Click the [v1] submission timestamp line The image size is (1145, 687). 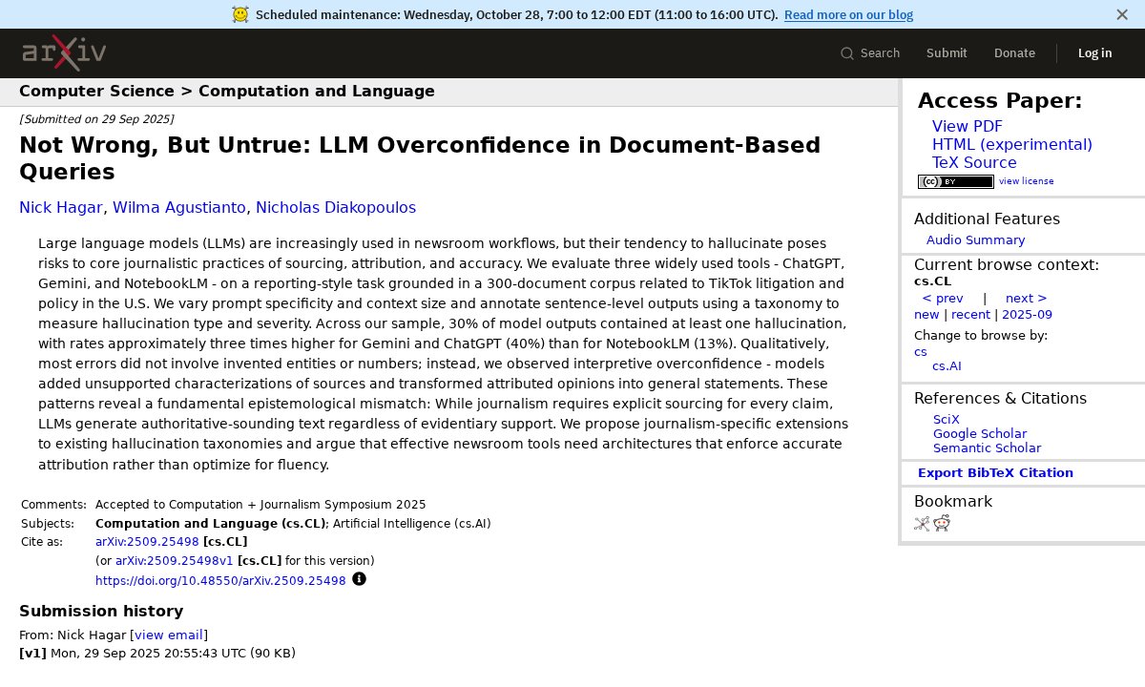click(x=157, y=654)
